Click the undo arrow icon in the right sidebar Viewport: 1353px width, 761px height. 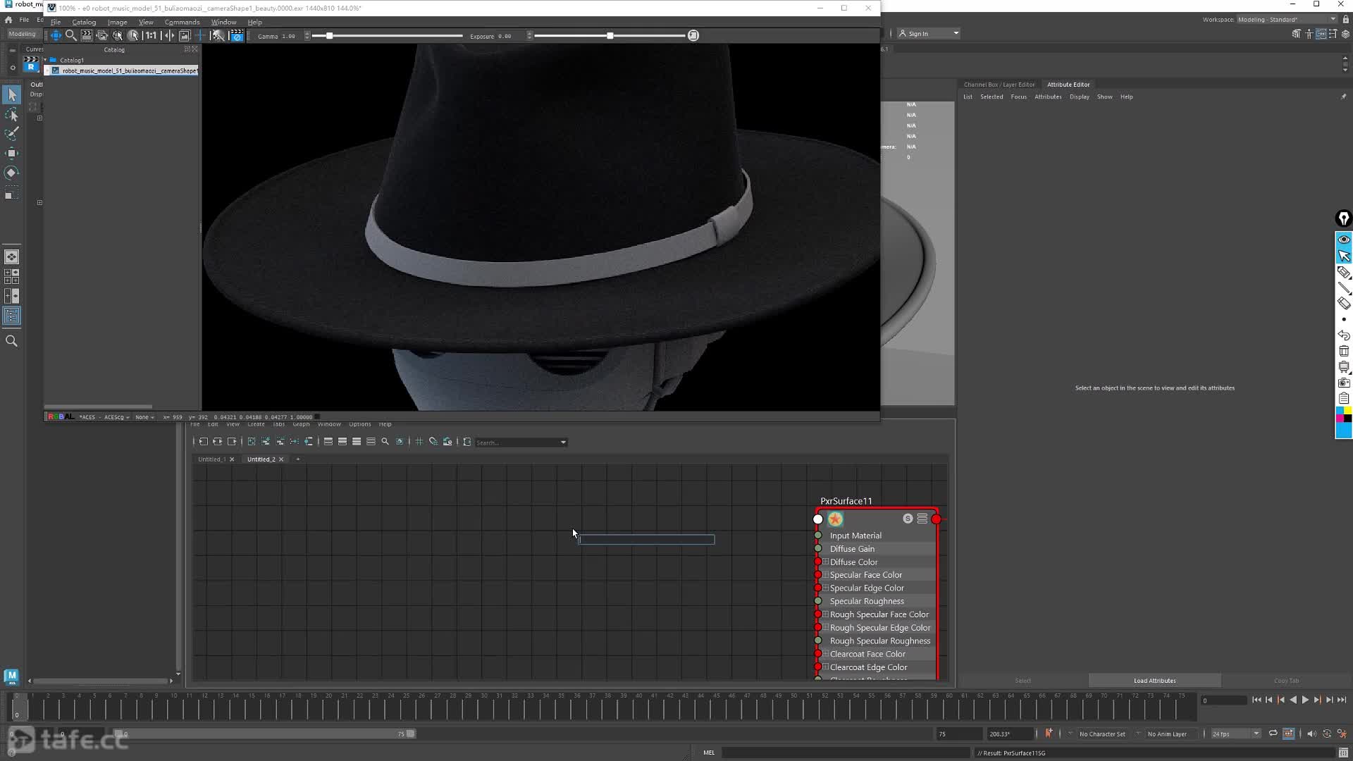1344,335
